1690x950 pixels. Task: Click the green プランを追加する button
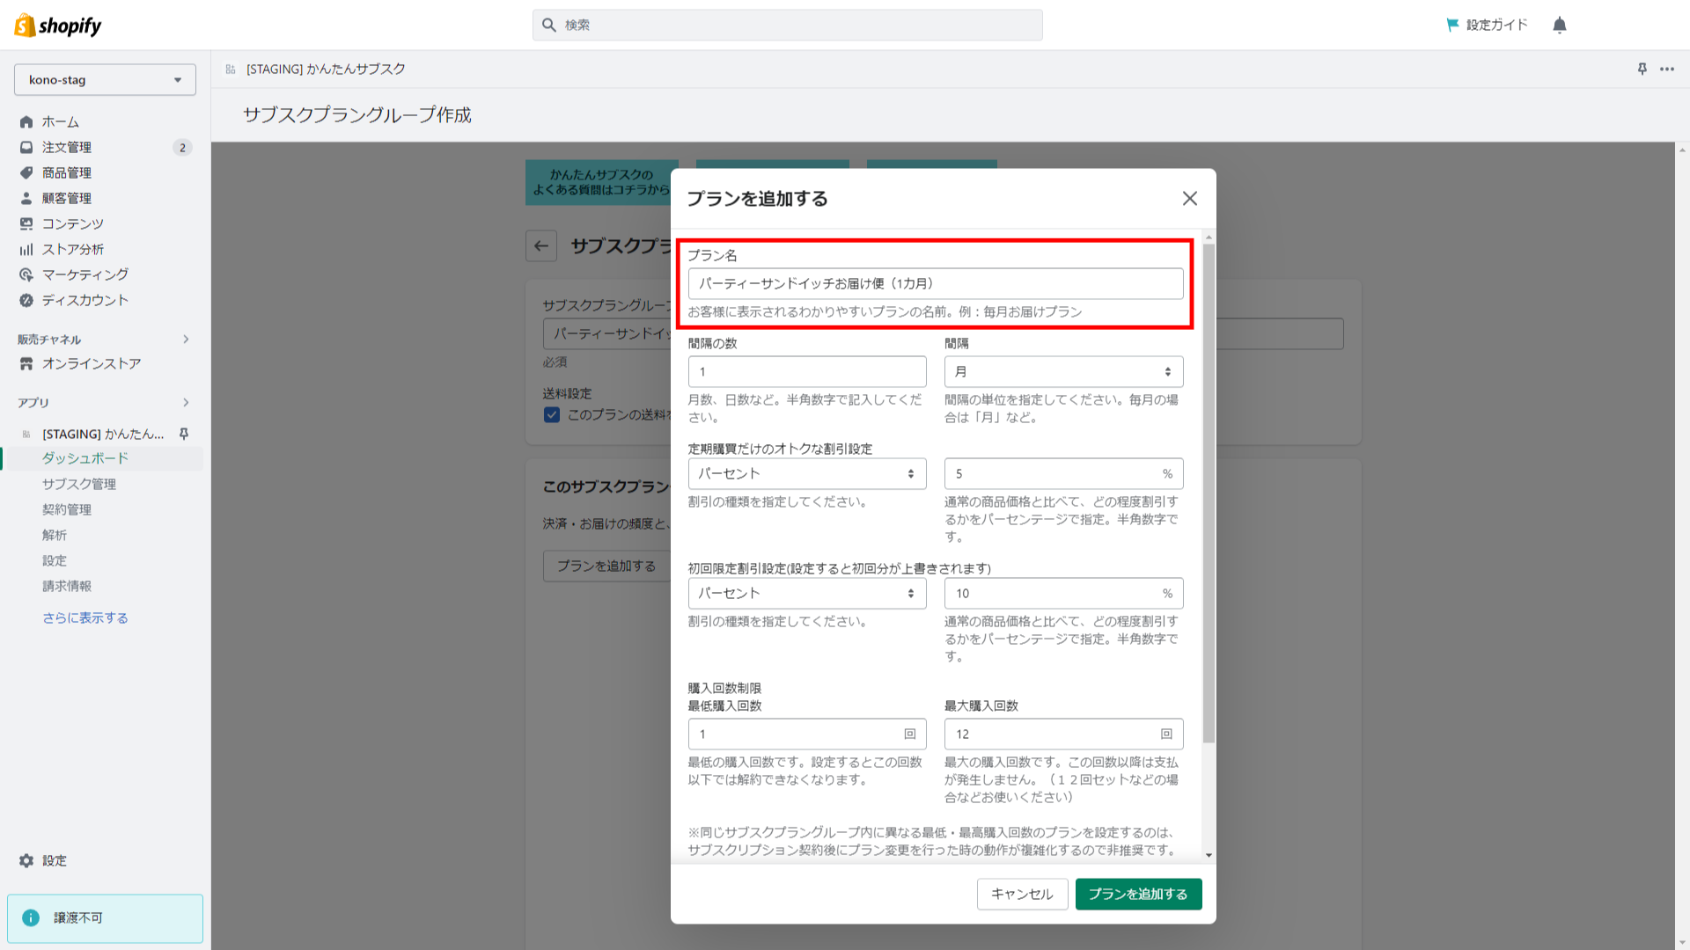pos(1137,894)
